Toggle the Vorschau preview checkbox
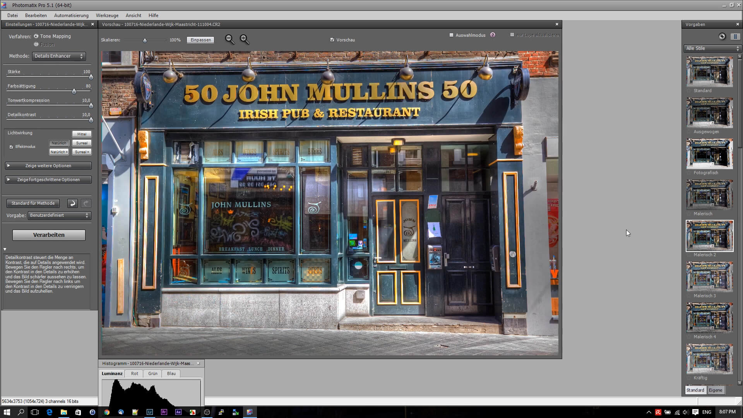The width and height of the screenshot is (743, 418). pyautogui.click(x=332, y=39)
